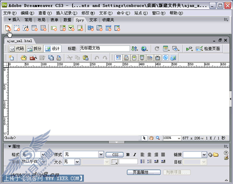This screenshot has width=233, height=184.
Task: Click Preview in Browser globe icon
Action: pos(144,48)
